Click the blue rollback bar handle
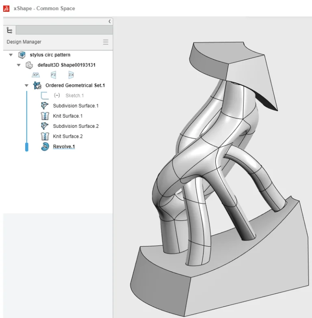Screen dimensions: 312x318 click(x=27, y=147)
